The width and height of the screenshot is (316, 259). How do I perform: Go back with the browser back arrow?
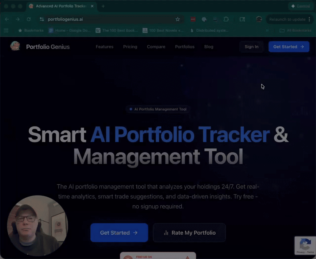(7, 19)
